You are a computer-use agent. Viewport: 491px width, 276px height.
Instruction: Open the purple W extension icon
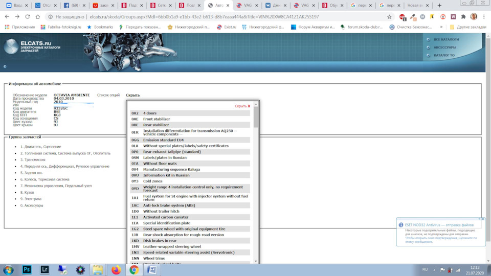coord(453,16)
